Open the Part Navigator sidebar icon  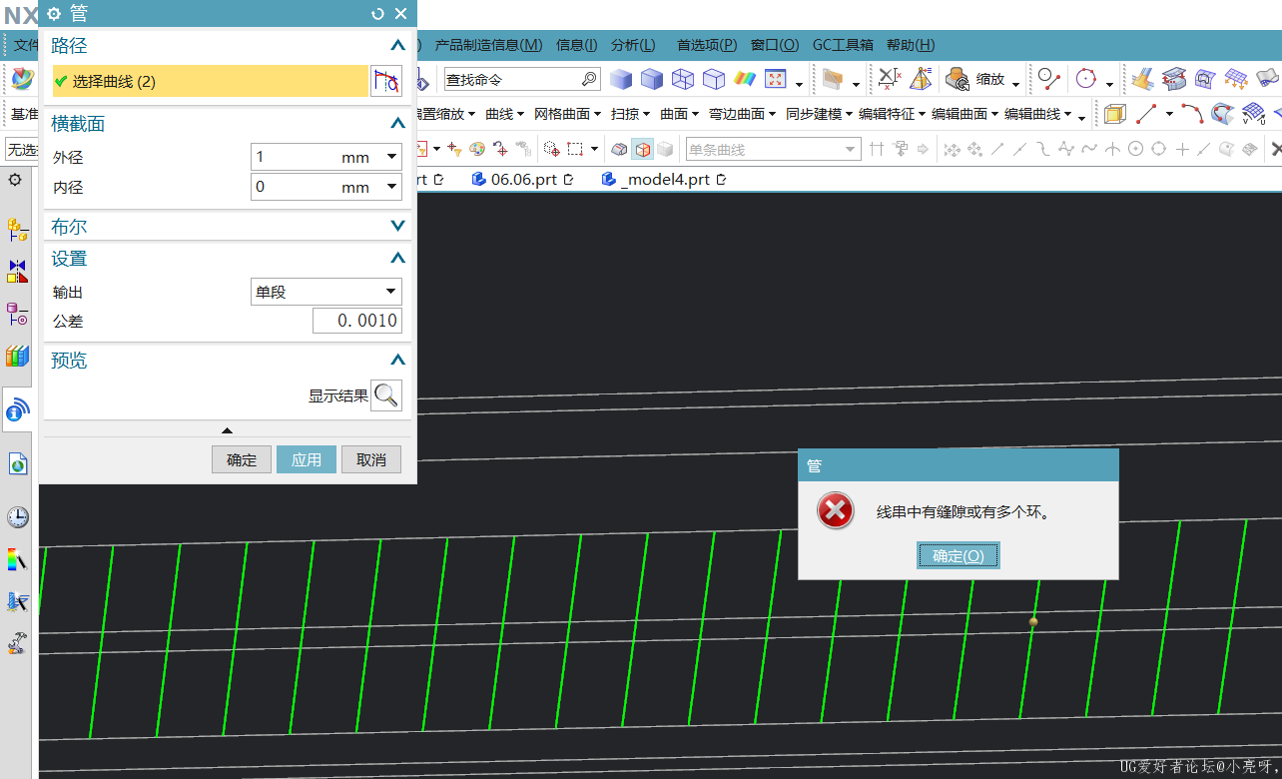[18, 315]
